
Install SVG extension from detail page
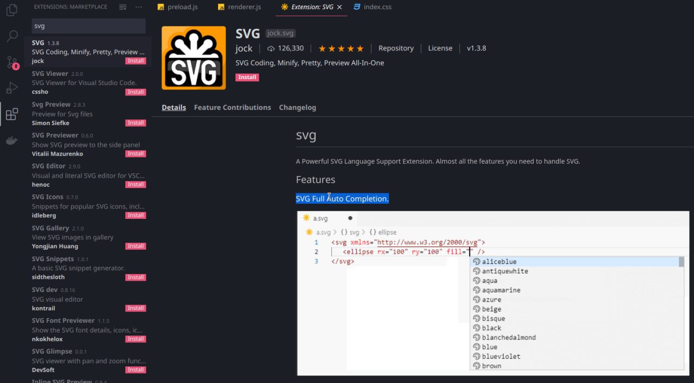[247, 77]
